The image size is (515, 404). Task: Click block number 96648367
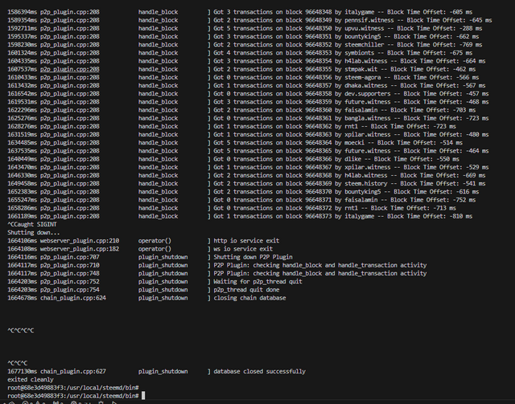pos(319,167)
